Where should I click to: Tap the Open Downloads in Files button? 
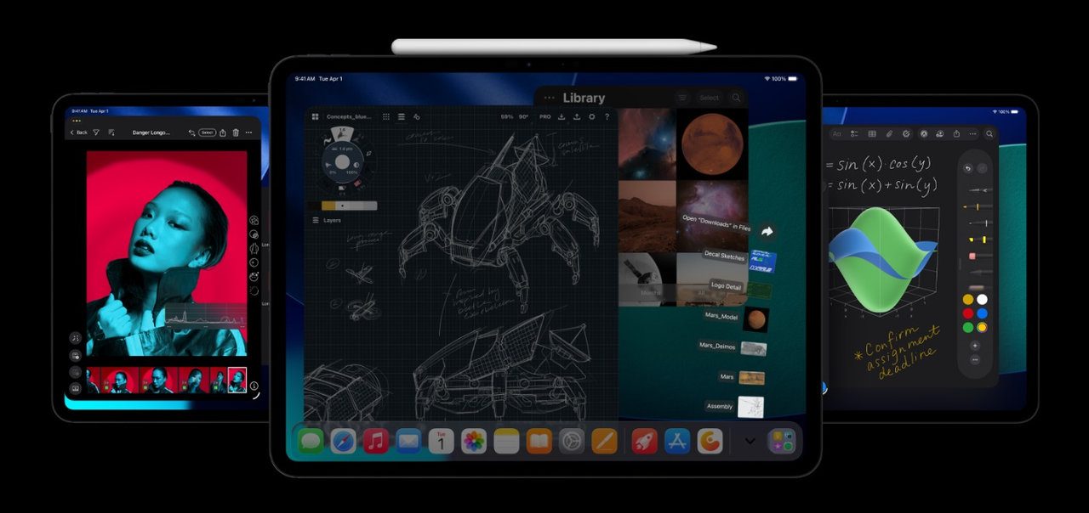pos(716,223)
